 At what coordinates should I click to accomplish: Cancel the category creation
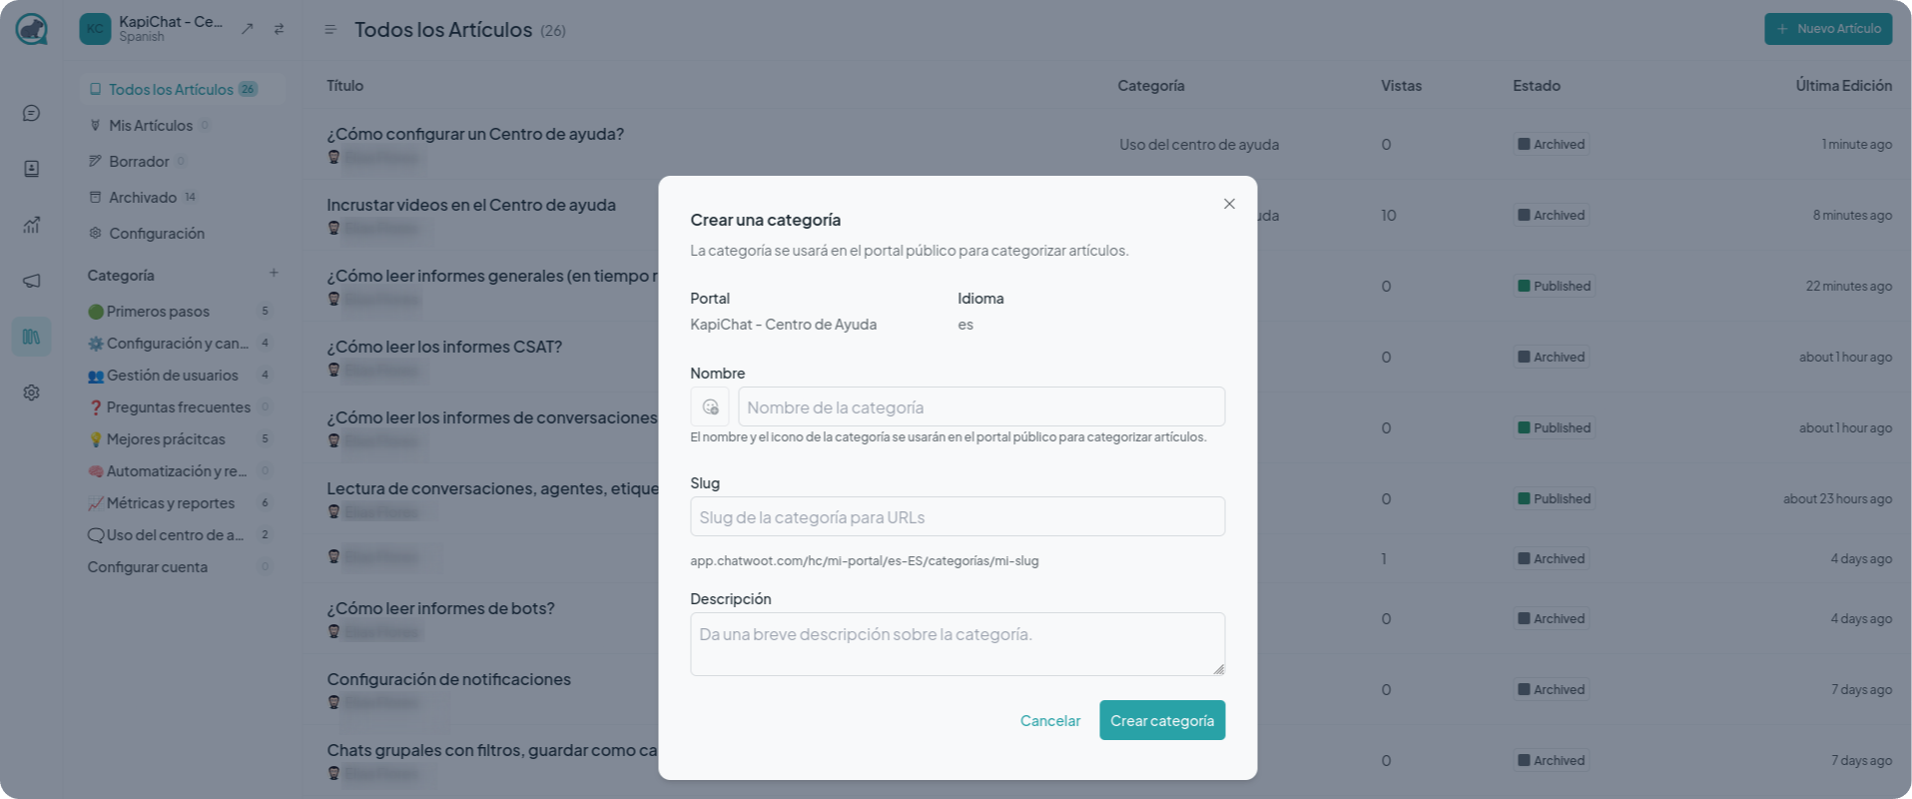pos(1050,721)
